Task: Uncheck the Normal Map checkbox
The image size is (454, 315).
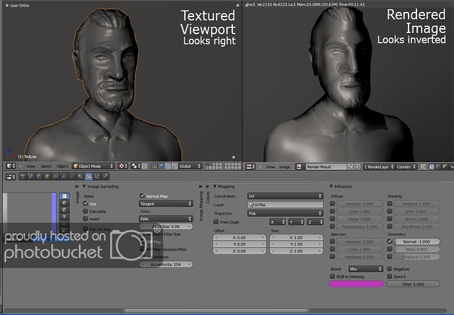Action: 142,196
